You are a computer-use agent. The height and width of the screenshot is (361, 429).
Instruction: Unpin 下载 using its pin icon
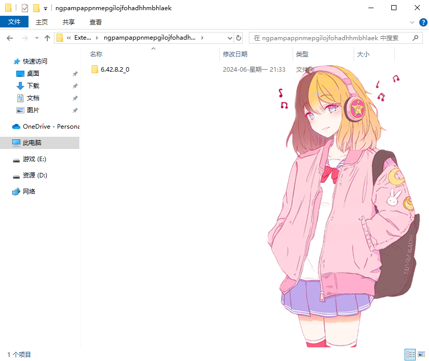[75, 86]
